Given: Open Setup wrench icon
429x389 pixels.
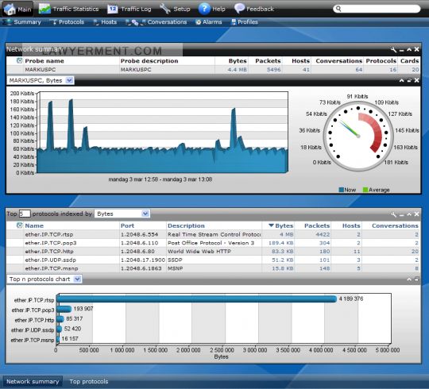Looking at the screenshot, I should [165, 9].
